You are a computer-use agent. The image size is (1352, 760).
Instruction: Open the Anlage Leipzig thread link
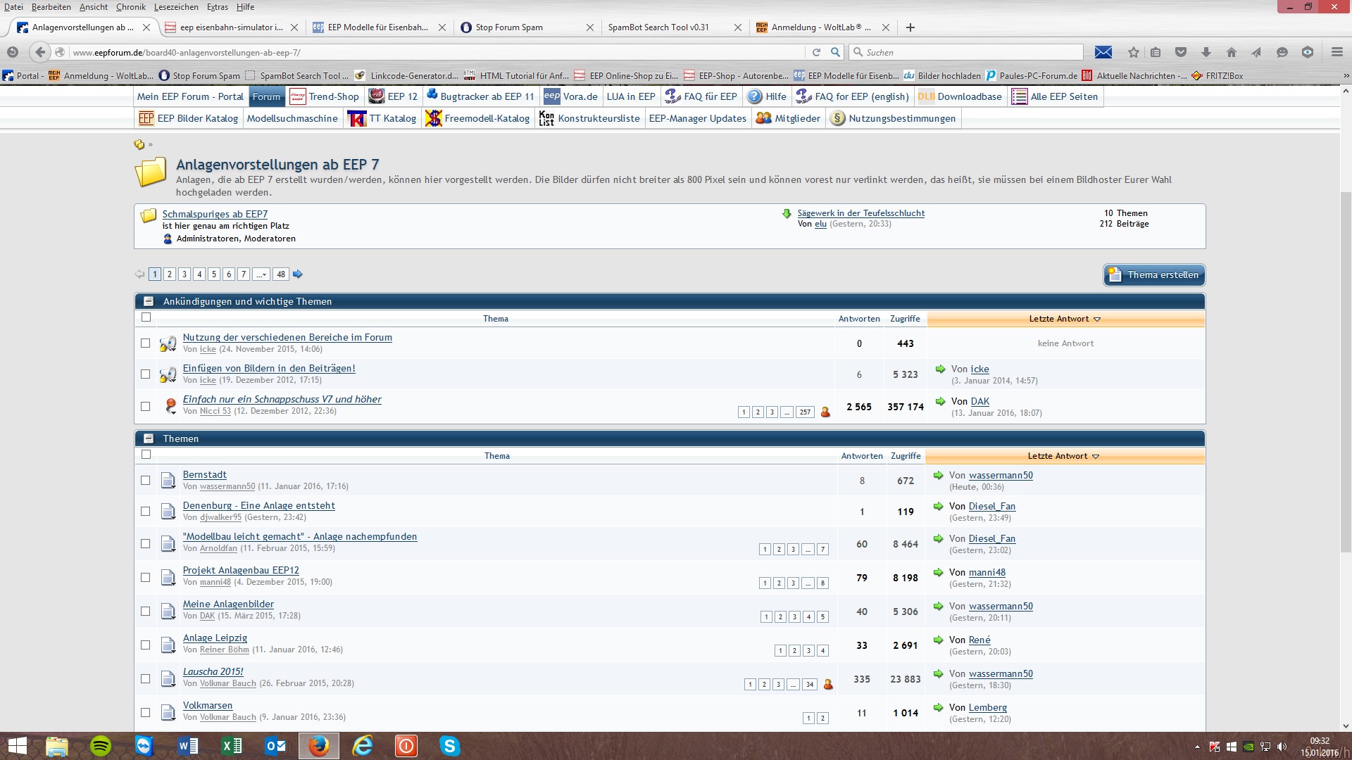(x=215, y=638)
